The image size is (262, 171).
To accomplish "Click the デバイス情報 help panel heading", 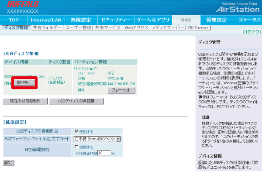I will 210,156.
